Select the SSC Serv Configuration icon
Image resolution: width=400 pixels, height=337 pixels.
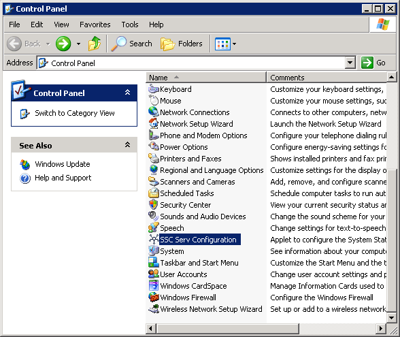[x=154, y=240]
